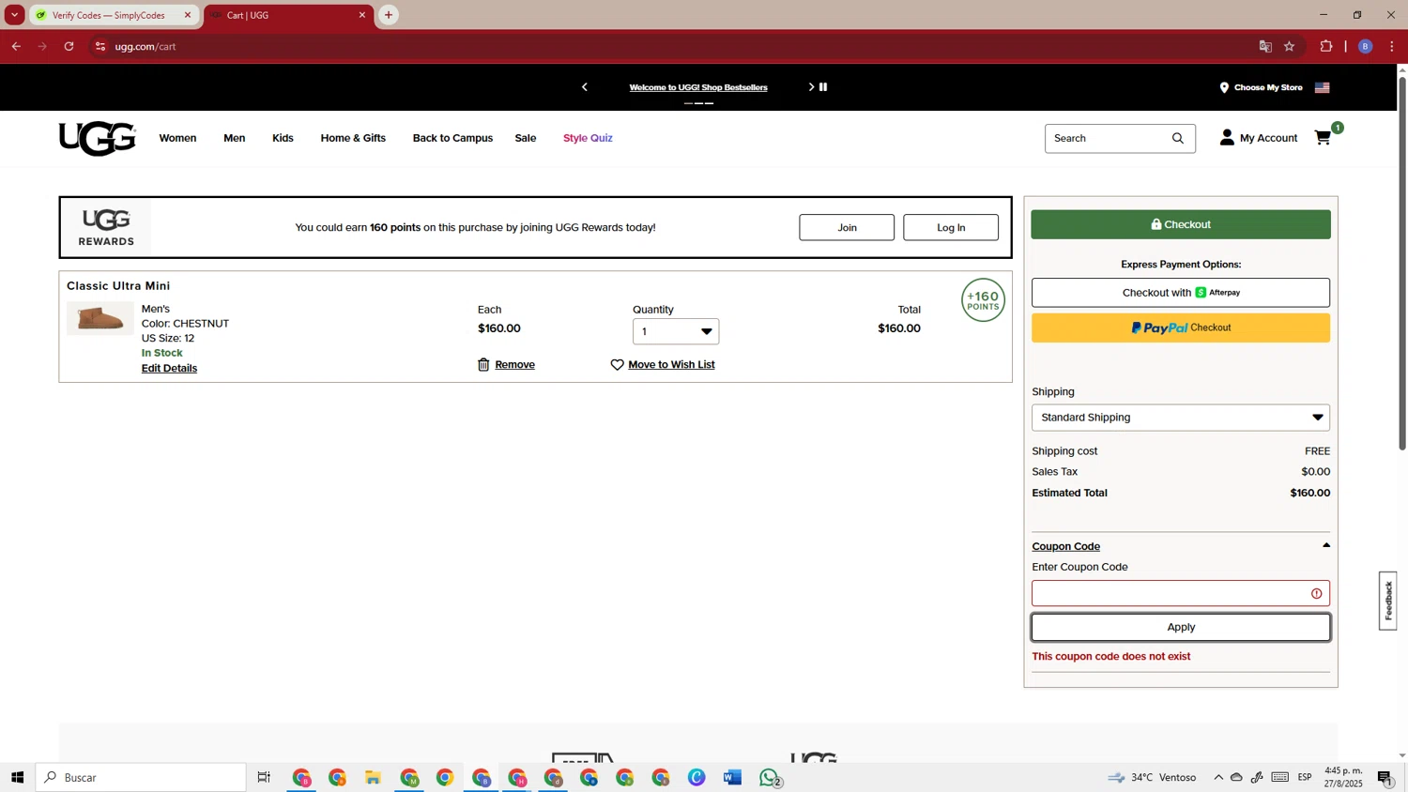Click the search magnifier icon

[1178, 138]
